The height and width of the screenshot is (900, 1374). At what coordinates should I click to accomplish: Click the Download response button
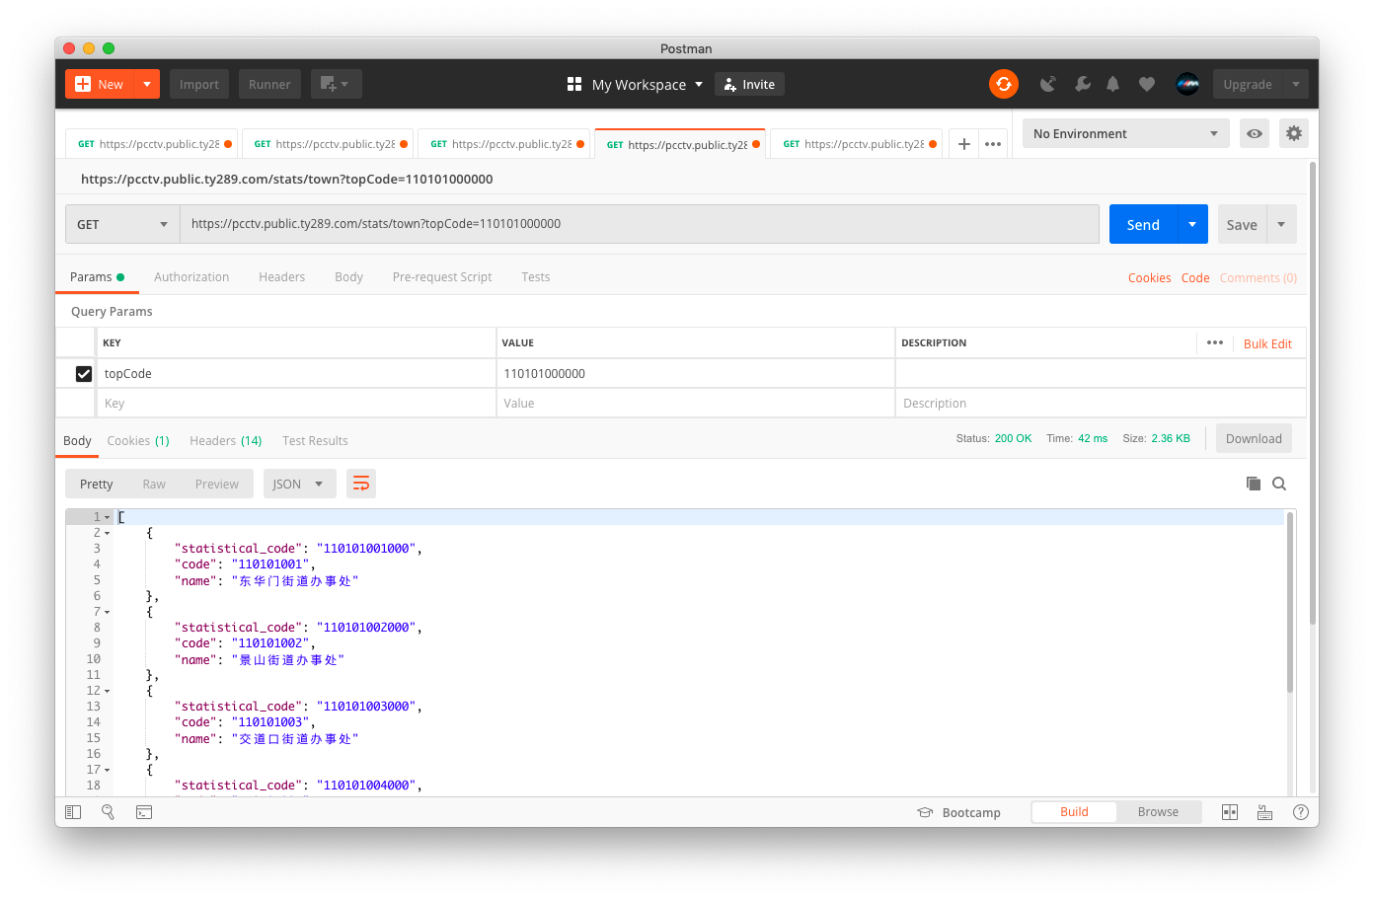1254,439
